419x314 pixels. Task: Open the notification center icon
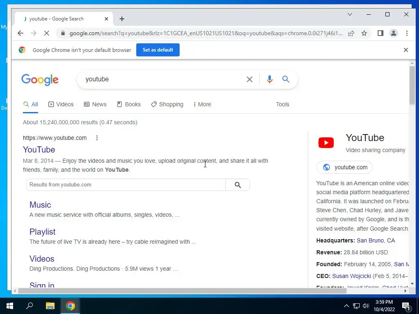click(x=406, y=306)
